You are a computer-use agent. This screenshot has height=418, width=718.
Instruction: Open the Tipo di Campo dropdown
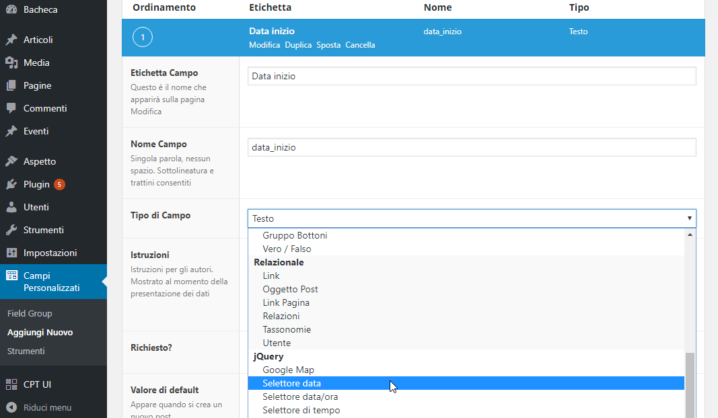pos(471,218)
